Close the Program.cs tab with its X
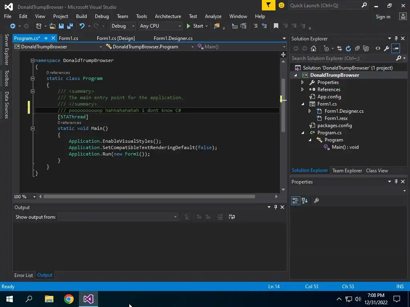 53,38
